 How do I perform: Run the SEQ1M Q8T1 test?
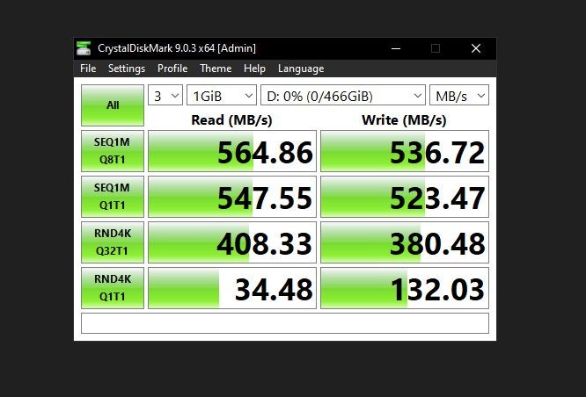coord(113,151)
